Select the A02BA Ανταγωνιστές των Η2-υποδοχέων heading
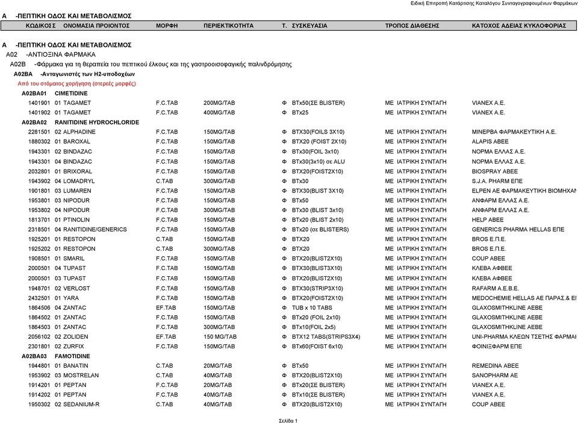The width and height of the screenshot is (578, 423). coord(75,74)
